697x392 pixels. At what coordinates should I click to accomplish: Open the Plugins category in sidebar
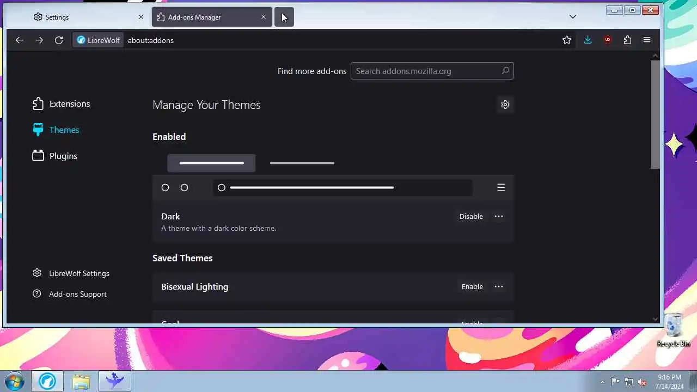[55, 156]
